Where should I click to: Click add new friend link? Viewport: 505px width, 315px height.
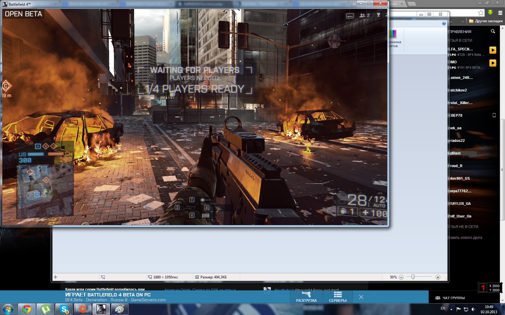tap(466, 238)
